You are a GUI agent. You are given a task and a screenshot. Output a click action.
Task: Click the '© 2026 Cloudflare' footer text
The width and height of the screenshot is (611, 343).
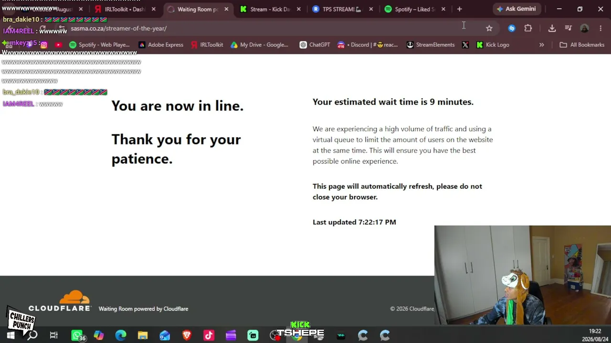tap(412, 309)
